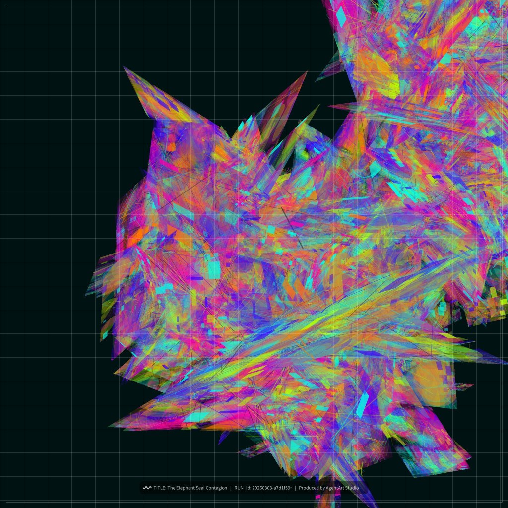Click the tip of the tall magenta center spike
508x508 pixels.
[x=306, y=73]
